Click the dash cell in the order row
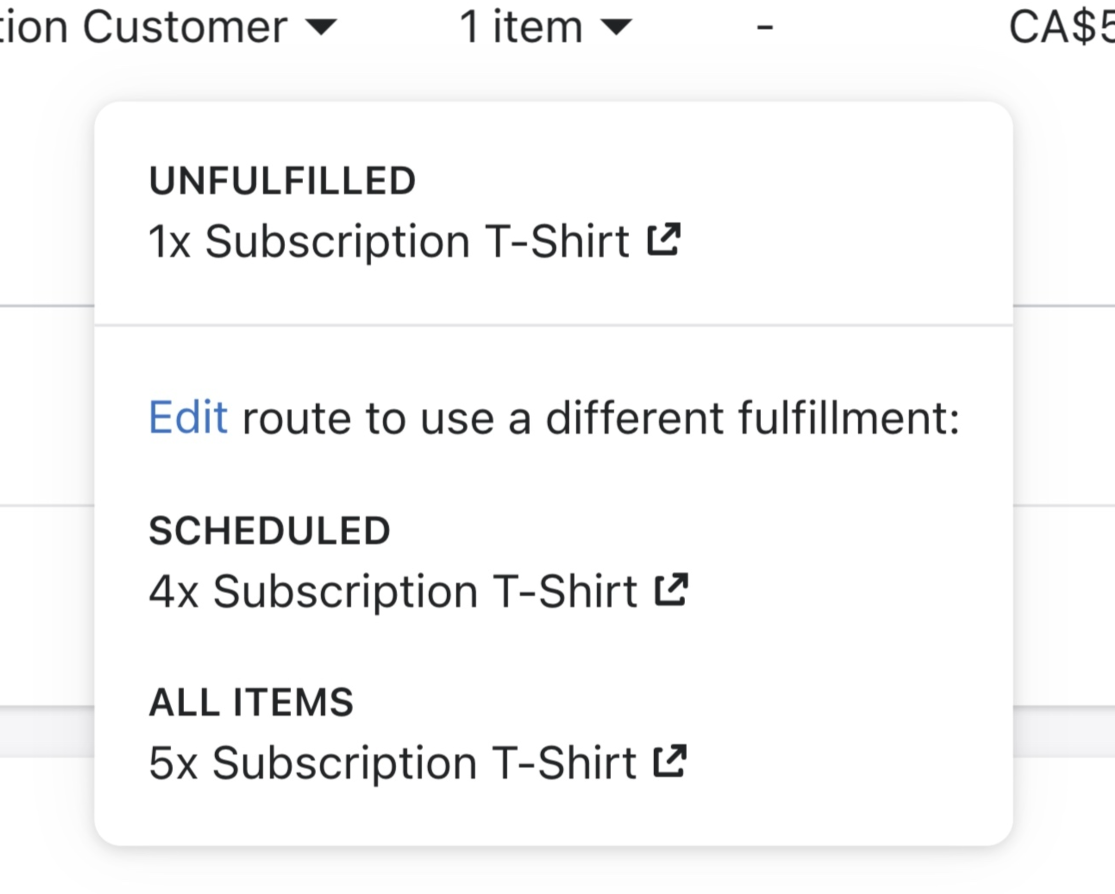Viewport: 1115px width, 894px height. pos(765,27)
